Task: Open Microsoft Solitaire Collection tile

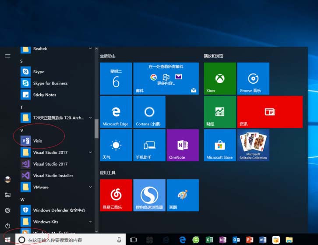Action: 253,146
